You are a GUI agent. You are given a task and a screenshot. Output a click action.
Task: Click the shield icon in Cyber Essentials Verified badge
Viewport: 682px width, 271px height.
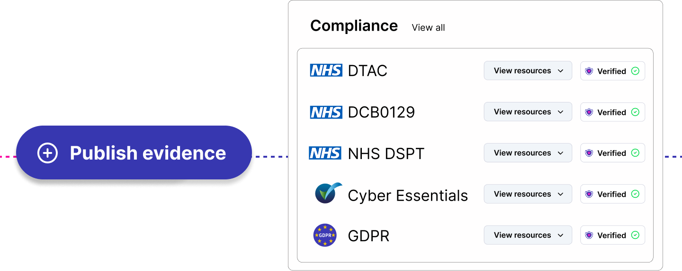pos(589,194)
